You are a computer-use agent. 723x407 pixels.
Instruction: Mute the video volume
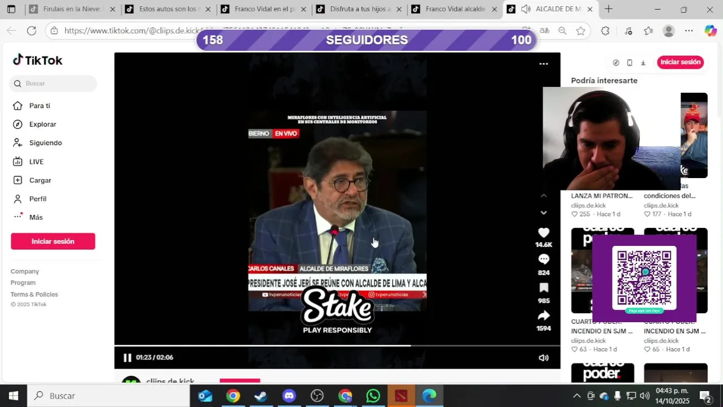click(544, 358)
